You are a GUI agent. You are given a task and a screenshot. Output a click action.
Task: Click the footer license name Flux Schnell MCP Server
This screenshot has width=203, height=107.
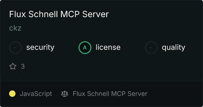point(110,94)
